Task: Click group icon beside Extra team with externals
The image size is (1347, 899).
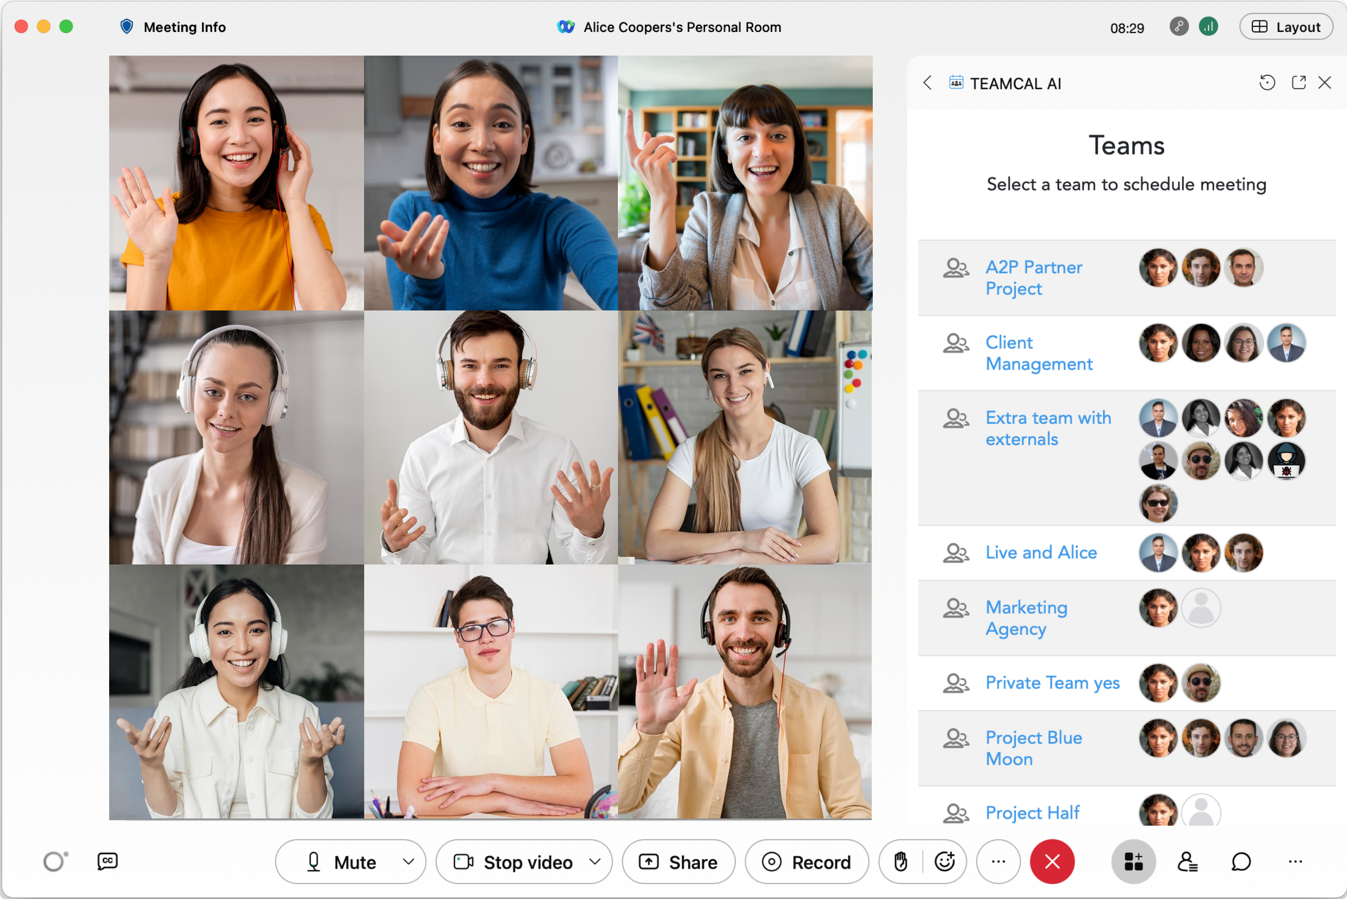Action: [956, 418]
